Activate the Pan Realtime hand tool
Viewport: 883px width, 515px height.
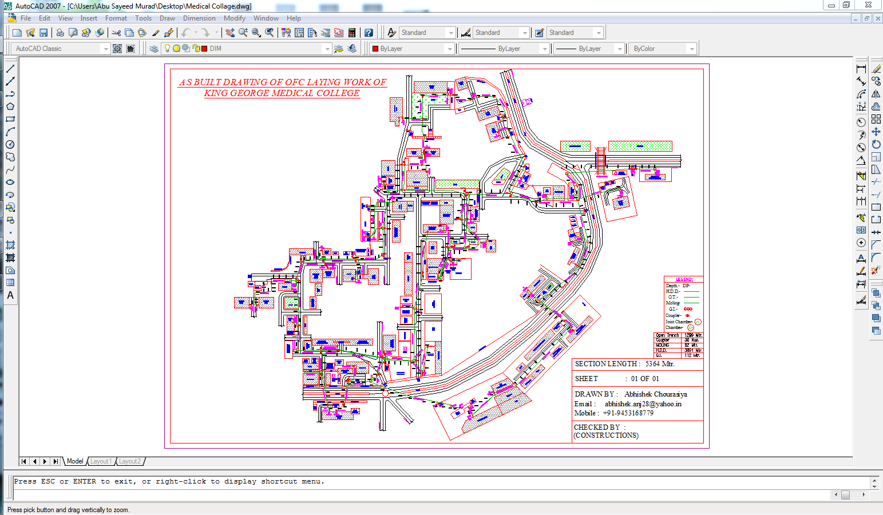click(x=230, y=33)
